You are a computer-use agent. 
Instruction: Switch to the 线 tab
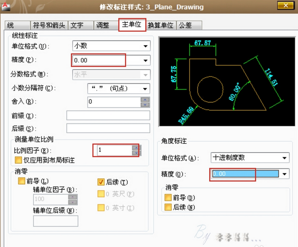pos(10,25)
